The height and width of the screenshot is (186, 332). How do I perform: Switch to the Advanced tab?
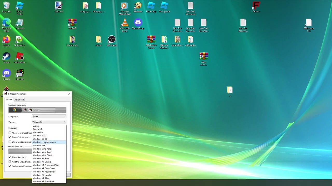(x=19, y=100)
